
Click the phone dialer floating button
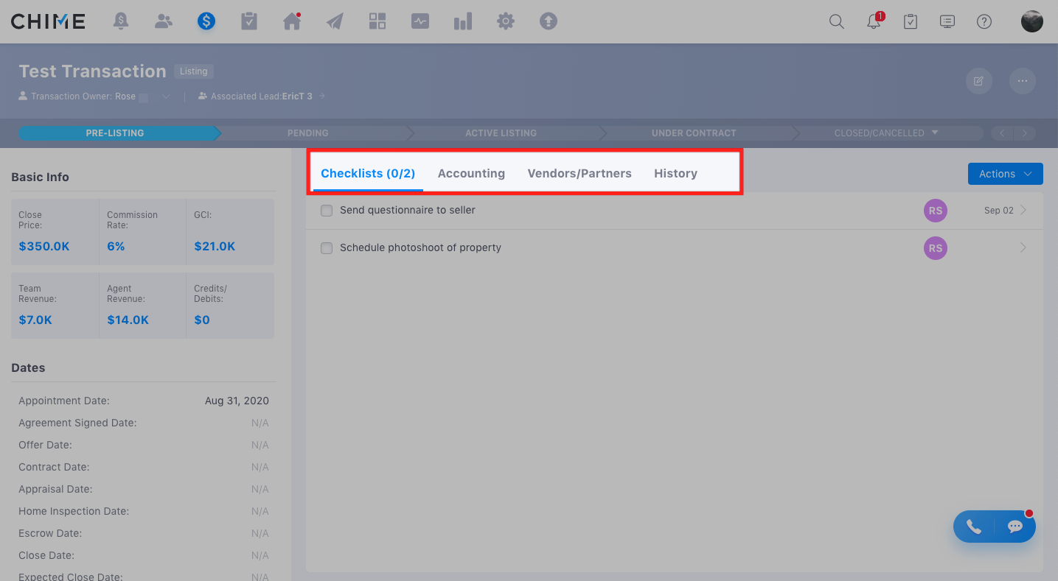tap(974, 527)
